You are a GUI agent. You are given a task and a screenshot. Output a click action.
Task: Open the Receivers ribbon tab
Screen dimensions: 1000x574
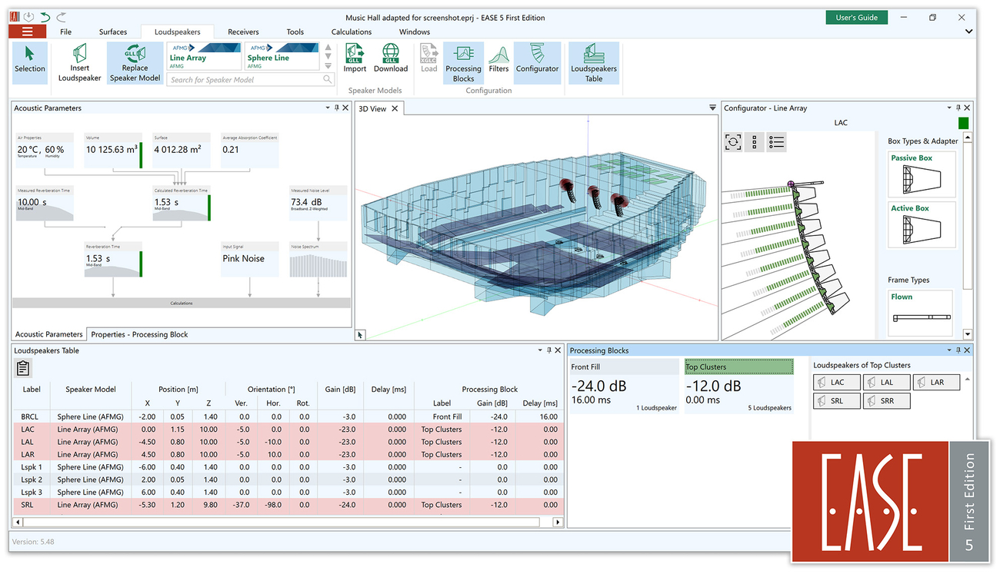click(243, 32)
